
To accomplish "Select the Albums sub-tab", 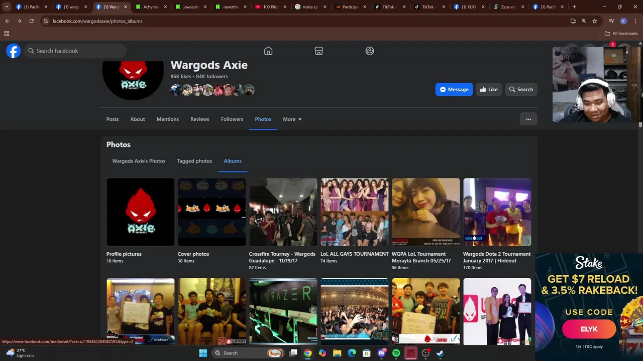I will [233, 161].
